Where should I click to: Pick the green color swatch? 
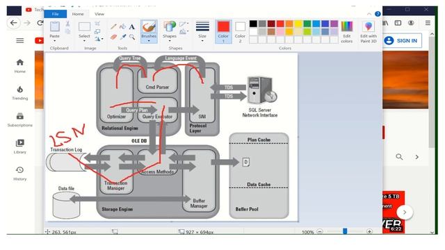pyautogui.click(x=307, y=24)
